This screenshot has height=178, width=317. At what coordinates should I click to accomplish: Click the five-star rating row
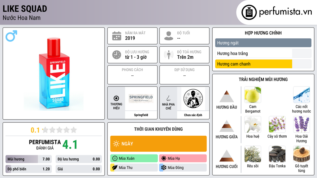(x=59, y=130)
